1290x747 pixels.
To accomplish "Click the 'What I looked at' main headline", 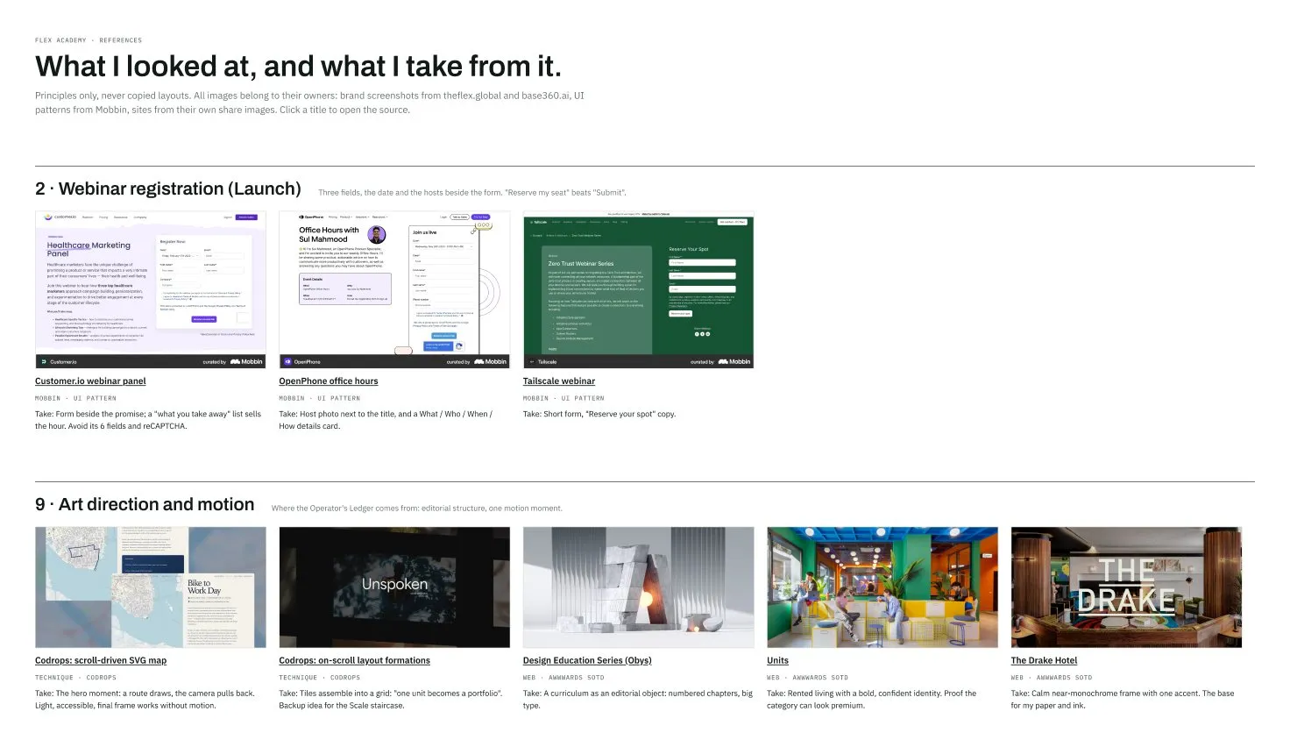I will [298, 67].
